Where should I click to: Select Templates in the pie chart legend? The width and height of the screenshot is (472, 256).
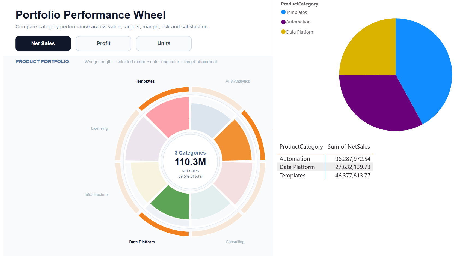pos(296,12)
